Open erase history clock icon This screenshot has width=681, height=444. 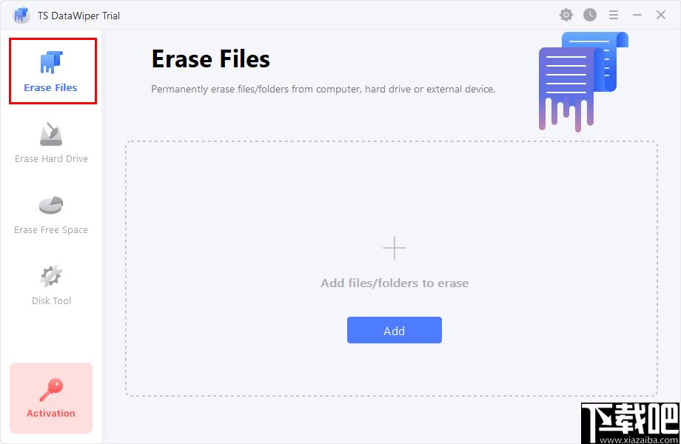589,16
